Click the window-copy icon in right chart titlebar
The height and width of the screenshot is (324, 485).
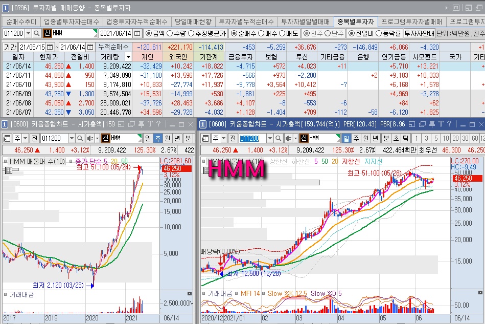pyautogui.click(x=422, y=124)
